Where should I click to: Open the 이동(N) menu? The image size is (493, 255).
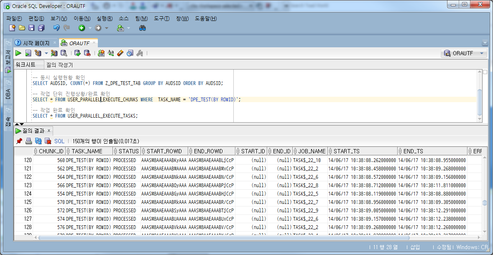click(82, 18)
